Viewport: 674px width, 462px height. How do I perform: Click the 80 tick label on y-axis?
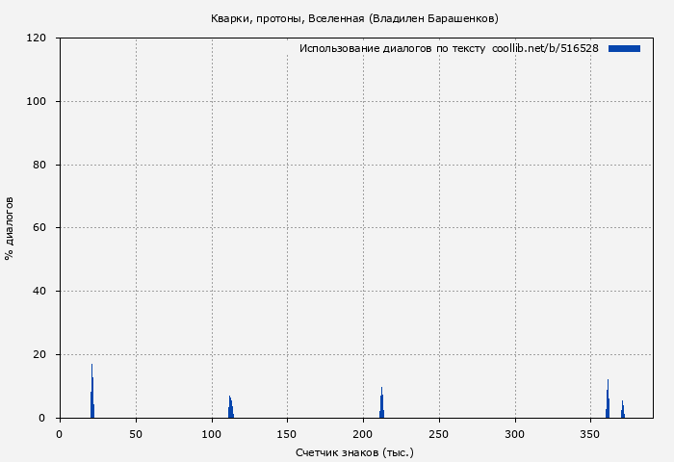pyautogui.click(x=40, y=166)
